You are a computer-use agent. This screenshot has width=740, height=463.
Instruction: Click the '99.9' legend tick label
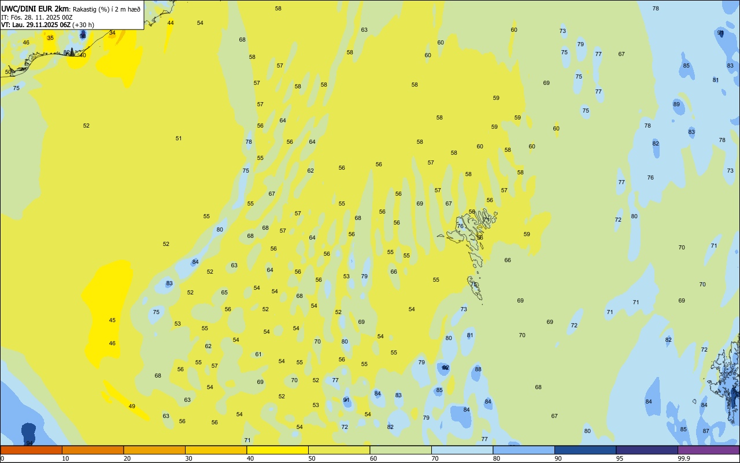[684, 458]
